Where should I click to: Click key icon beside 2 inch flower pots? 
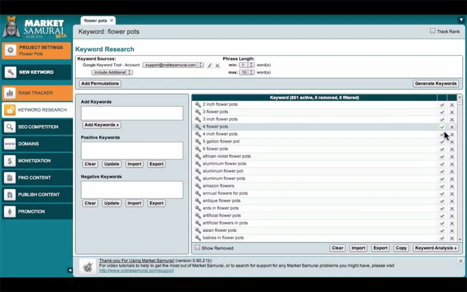(198, 105)
